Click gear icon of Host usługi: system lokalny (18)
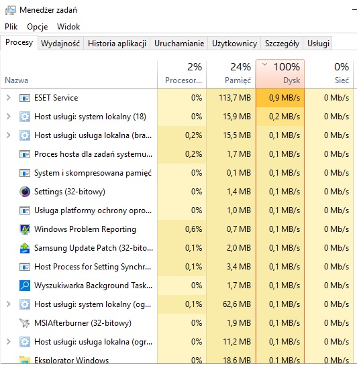Viewport: 357px width, 368px height. (x=25, y=117)
